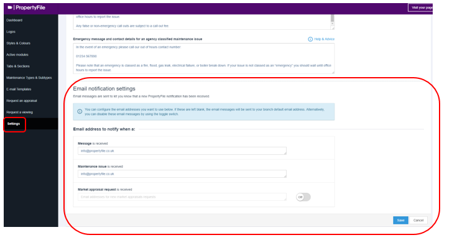Click the Maintenance issue email field
The height and width of the screenshot is (240, 452).
182,174
